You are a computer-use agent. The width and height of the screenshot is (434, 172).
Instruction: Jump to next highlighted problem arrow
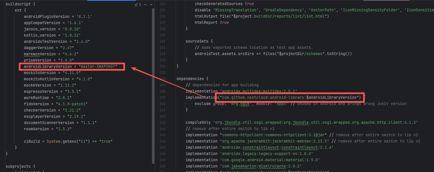pos(151,5)
